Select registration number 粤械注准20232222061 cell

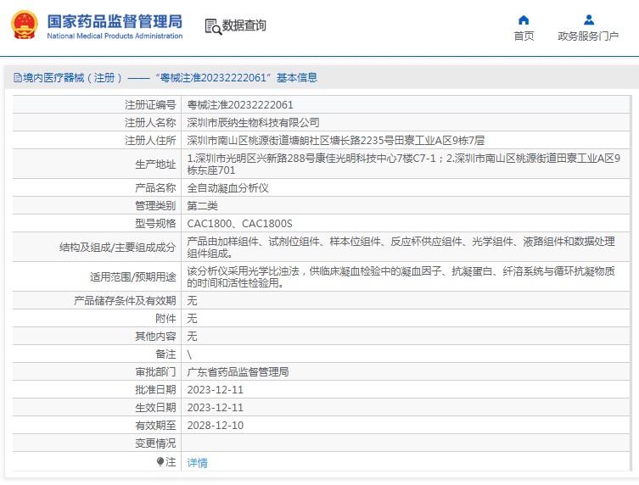(x=240, y=105)
